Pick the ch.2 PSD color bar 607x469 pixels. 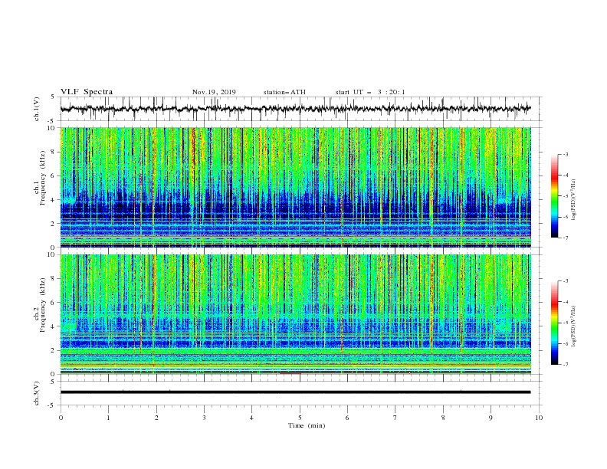click(x=555, y=323)
